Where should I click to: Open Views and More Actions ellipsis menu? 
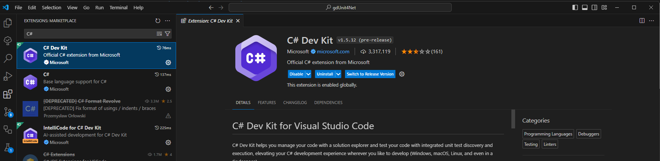[x=168, y=21]
